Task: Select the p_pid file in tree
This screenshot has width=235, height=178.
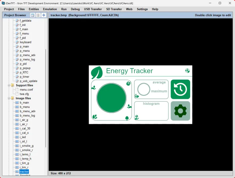Action: (23, 64)
